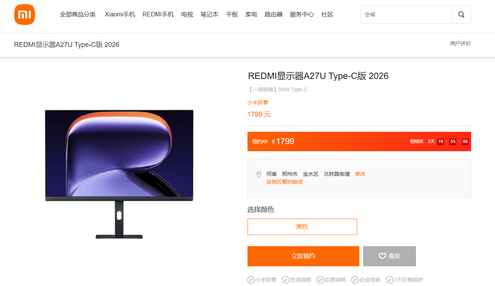Click the 修改 address link
The height and width of the screenshot is (286, 495).
tap(360, 174)
